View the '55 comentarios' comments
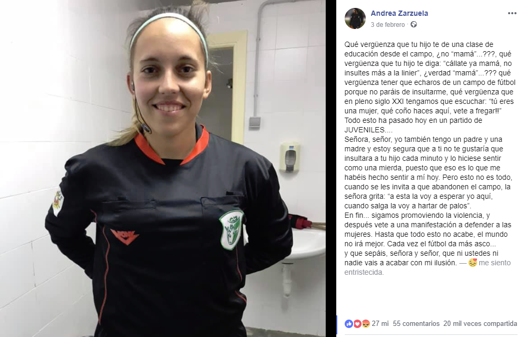 (x=416, y=324)
